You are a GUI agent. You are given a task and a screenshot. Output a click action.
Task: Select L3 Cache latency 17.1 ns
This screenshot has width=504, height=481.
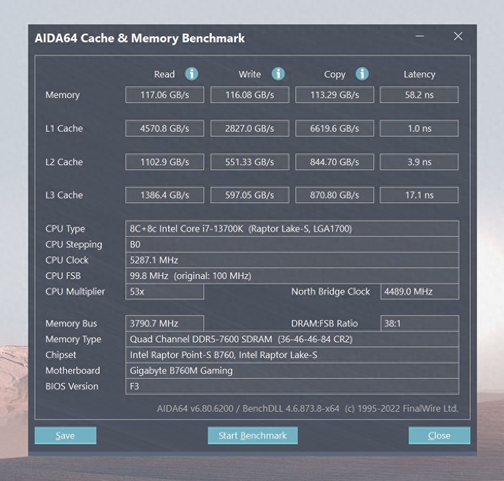(419, 195)
